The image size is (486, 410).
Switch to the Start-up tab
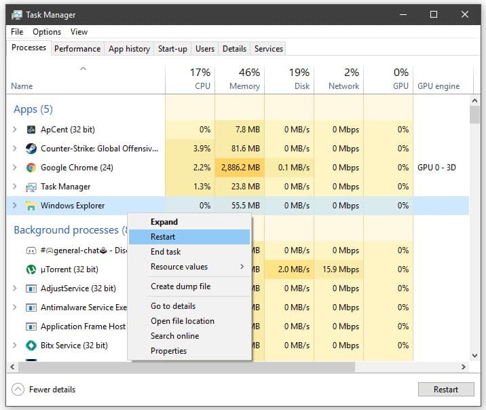(172, 49)
